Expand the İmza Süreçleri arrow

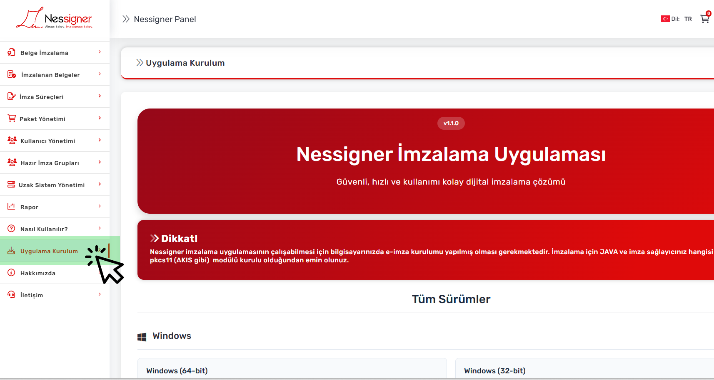click(100, 96)
